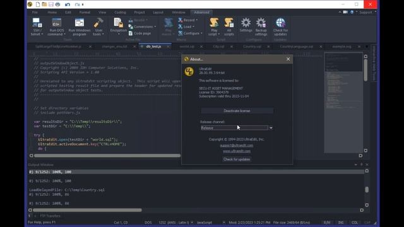This screenshot has width=404, height=227.
Task: Click the output window horizontal scrollbar thumb
Action: tap(87, 210)
